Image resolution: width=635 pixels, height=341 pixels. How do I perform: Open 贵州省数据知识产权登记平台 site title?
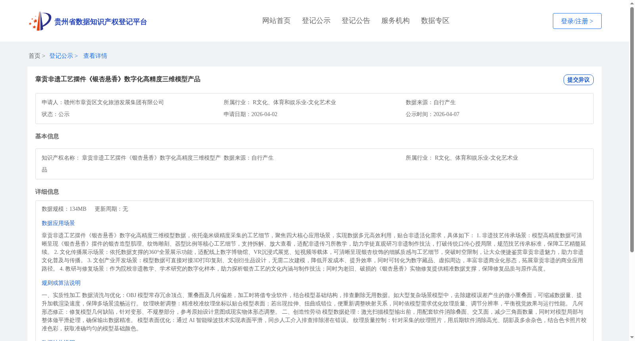tap(100, 22)
